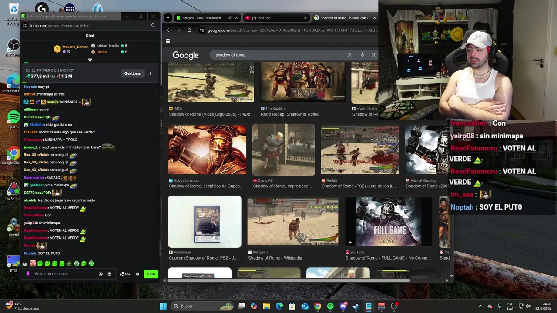
Task: Open Shadow of Rome - Wikipedia link
Action: point(275,258)
